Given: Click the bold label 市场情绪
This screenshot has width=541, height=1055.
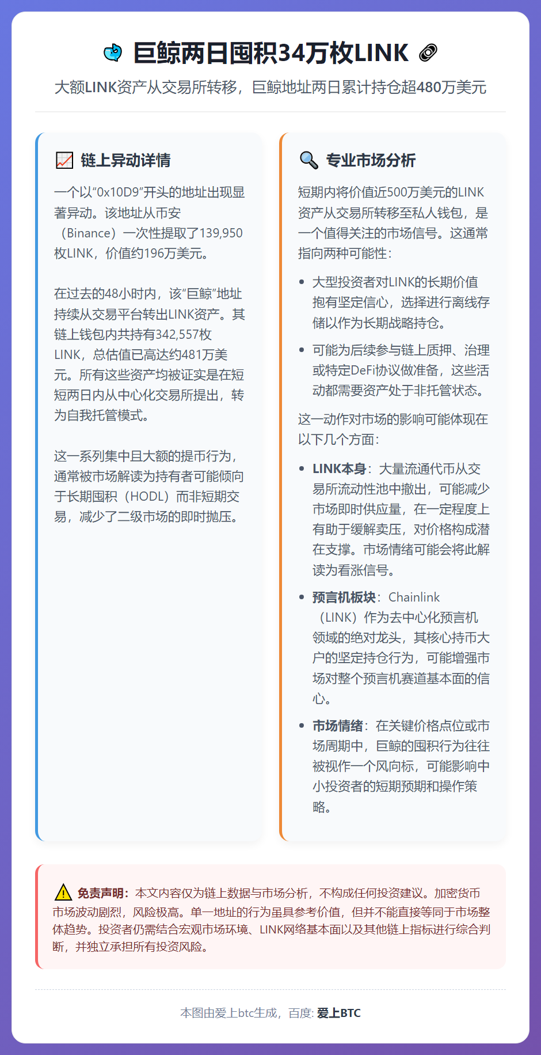Looking at the screenshot, I should [x=337, y=726].
